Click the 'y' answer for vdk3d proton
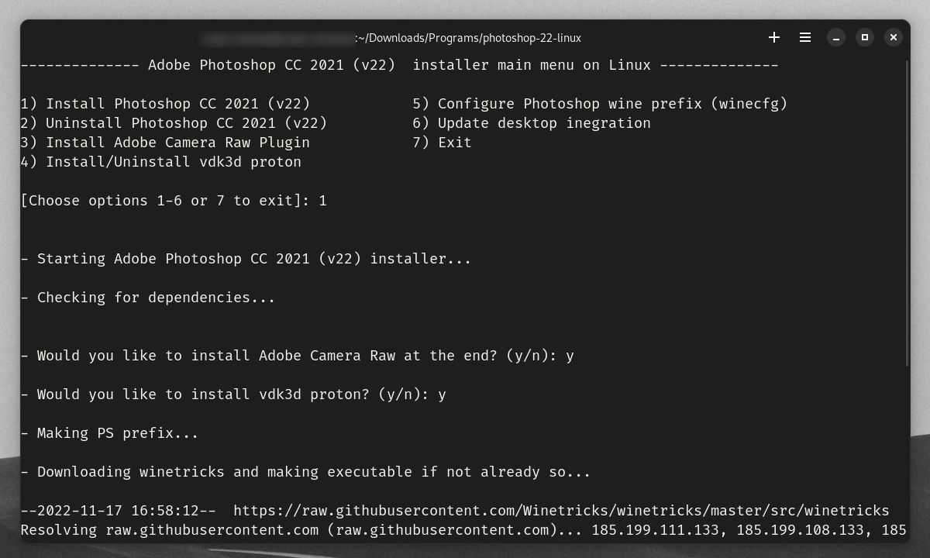 (x=443, y=394)
